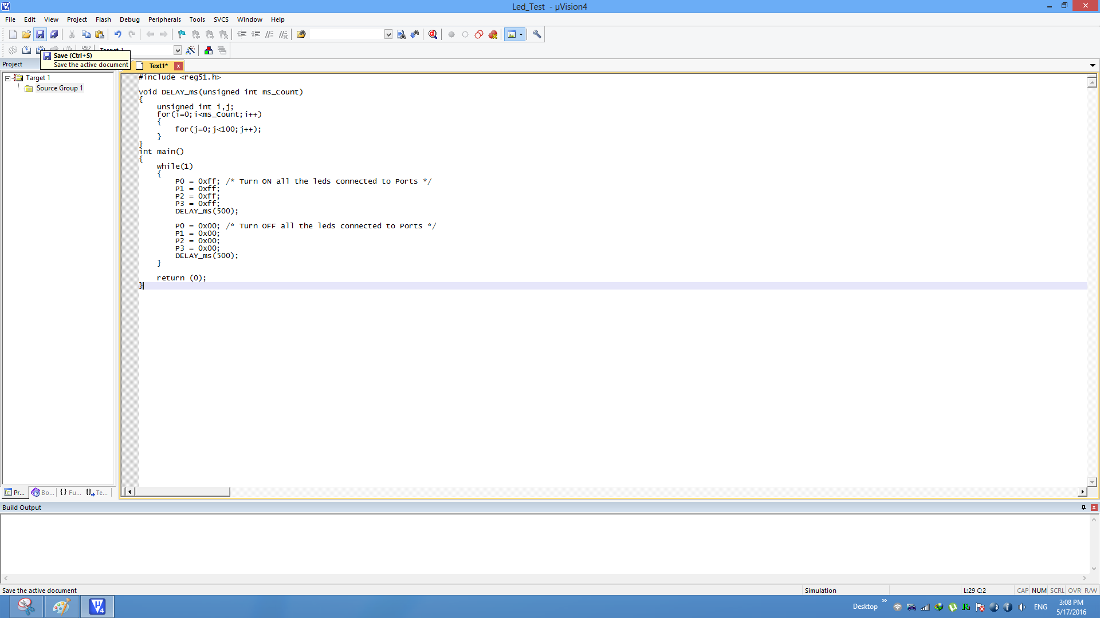Undo the last edit
Screen dimensions: 1100x618
coord(118,34)
